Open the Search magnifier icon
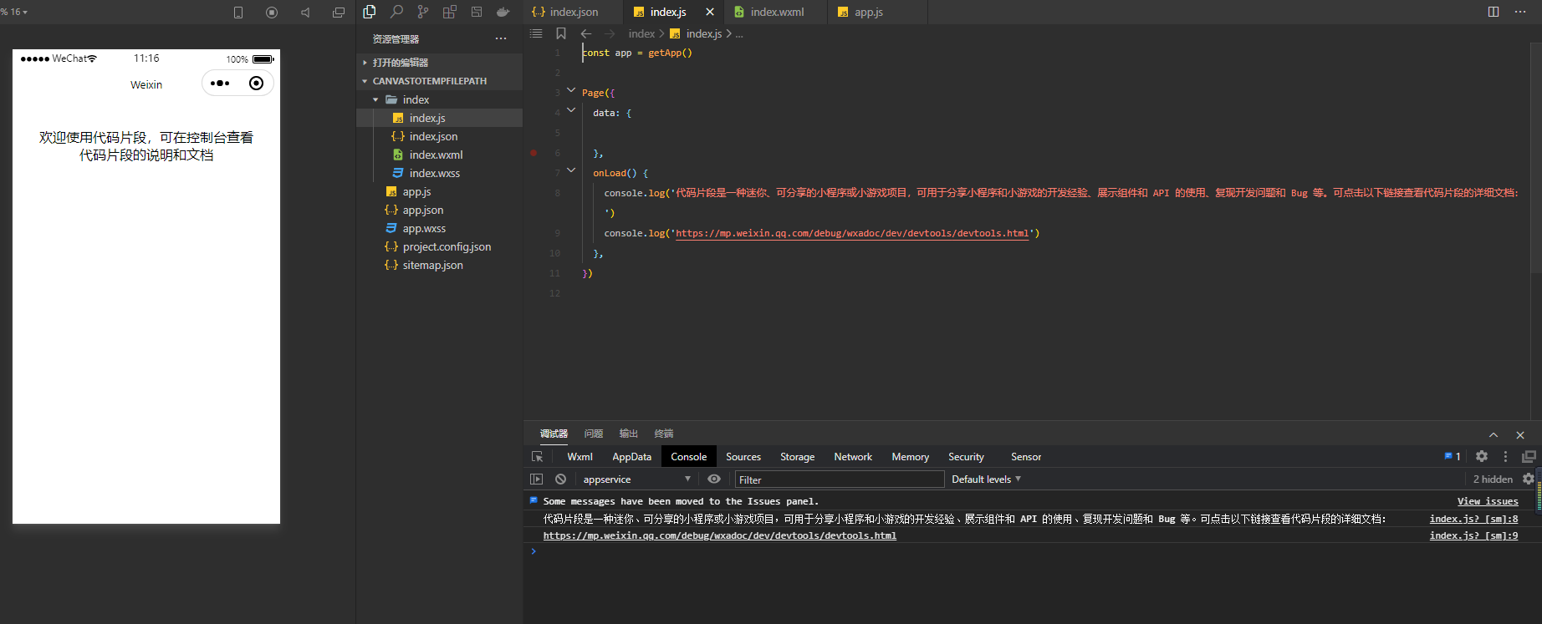Viewport: 1542px width, 624px height. (396, 12)
